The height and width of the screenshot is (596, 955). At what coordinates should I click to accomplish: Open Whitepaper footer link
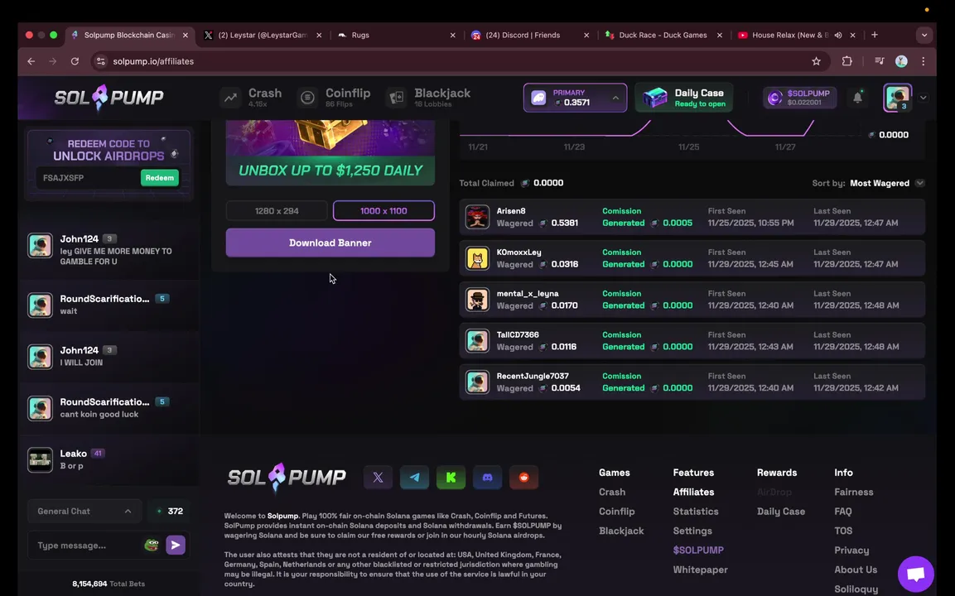click(x=701, y=570)
